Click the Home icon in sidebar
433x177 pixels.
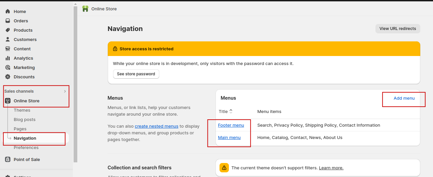tap(8, 11)
